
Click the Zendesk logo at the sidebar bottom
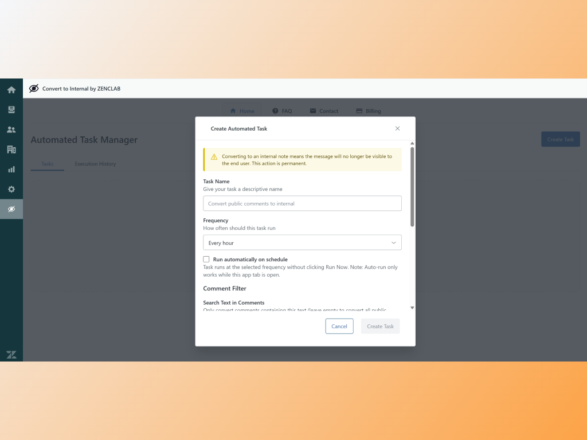[11, 354]
